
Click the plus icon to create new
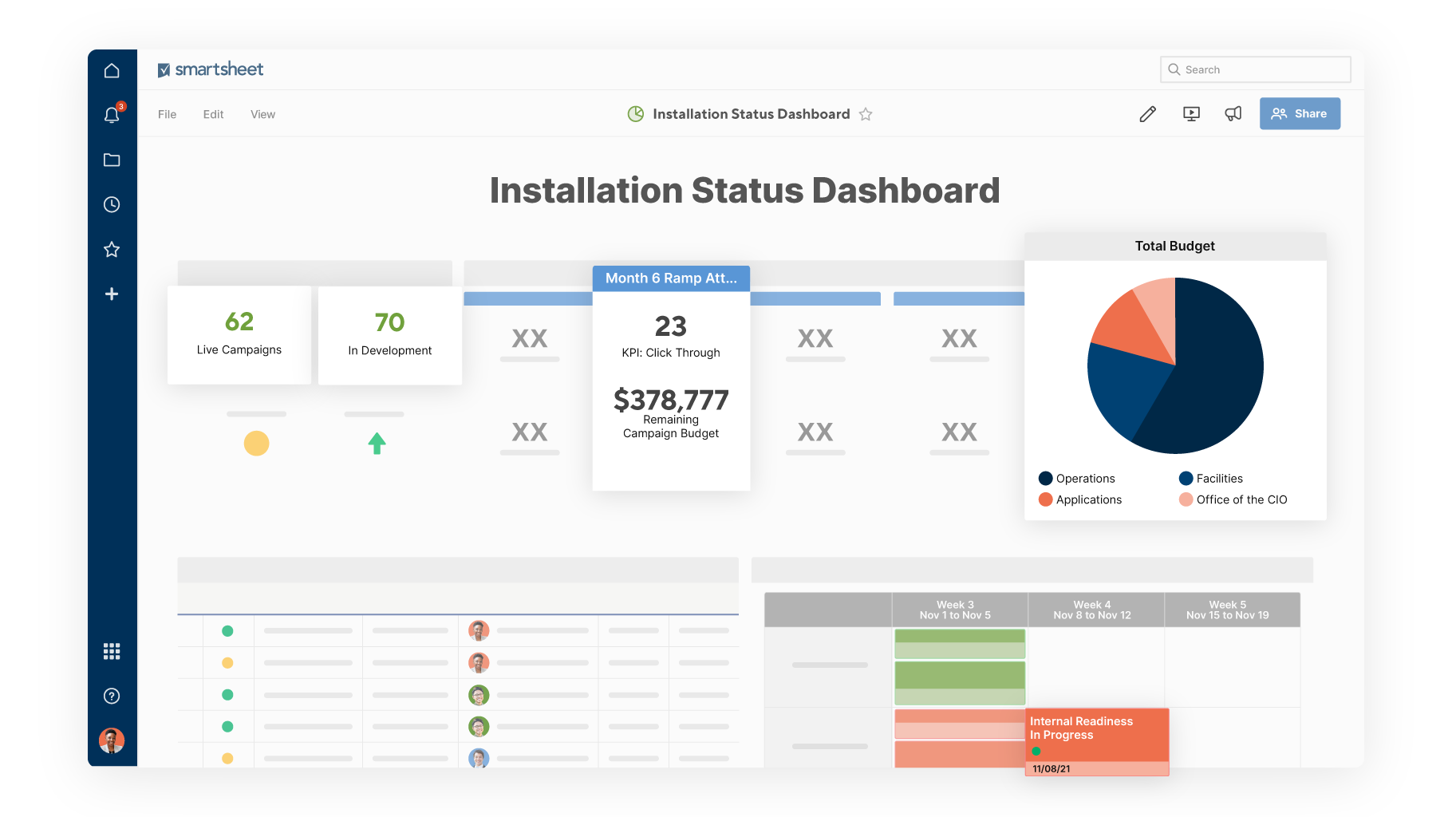click(x=112, y=294)
